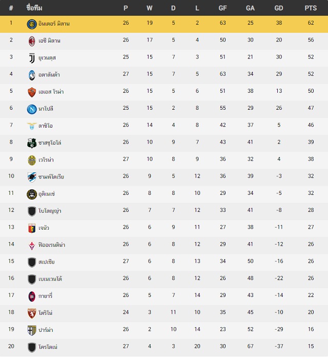
Task: Click the Sassuolo green crest
Action: [32, 143]
